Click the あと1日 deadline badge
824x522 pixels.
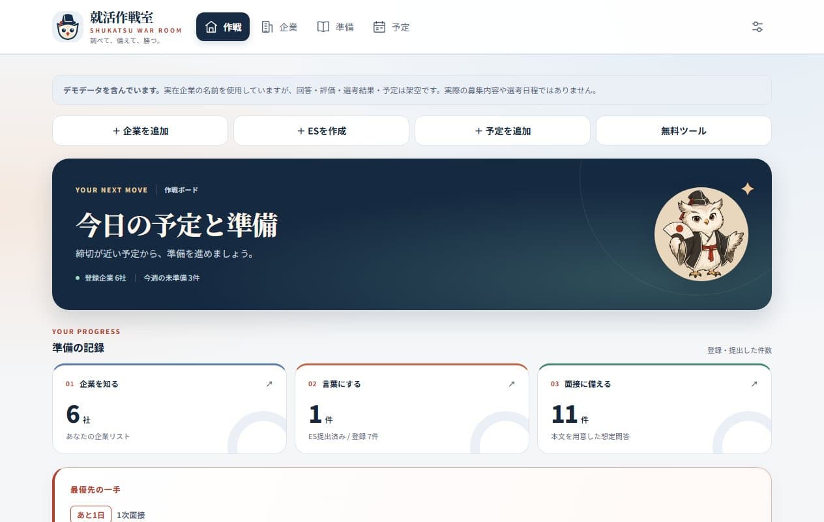[91, 515]
